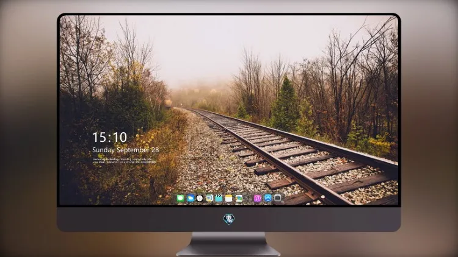458x257 pixels.
Task: Launch the Clock app from the dock
Action: (x=200, y=199)
